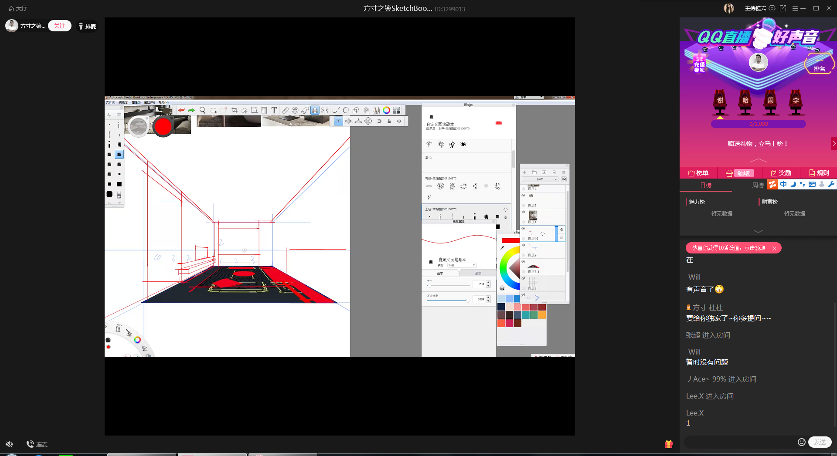Switch to the 周榜 tab
Image resolution: width=837 pixels, height=456 pixels.
click(758, 185)
